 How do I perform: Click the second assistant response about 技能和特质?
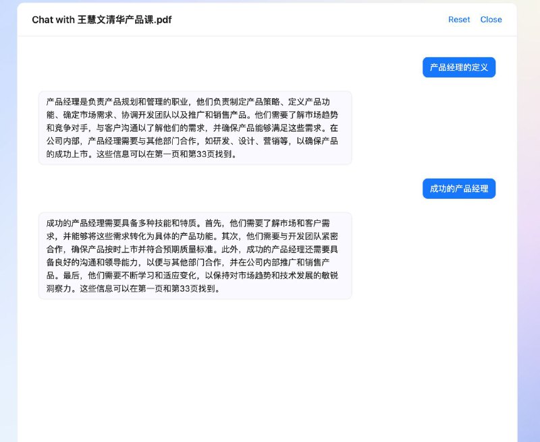(x=196, y=254)
